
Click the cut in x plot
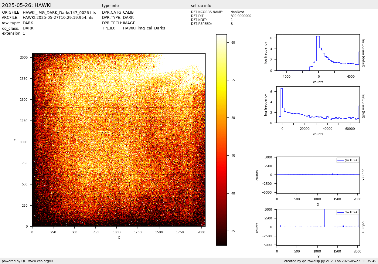318,175
